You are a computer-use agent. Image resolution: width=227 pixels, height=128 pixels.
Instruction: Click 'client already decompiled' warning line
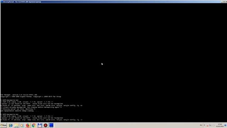tap(31, 107)
